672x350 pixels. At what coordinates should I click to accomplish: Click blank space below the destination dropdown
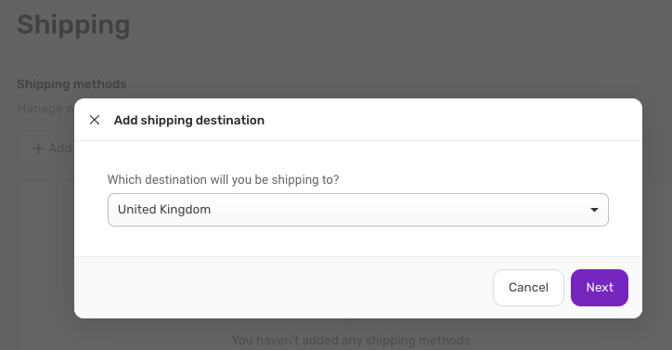(358, 241)
